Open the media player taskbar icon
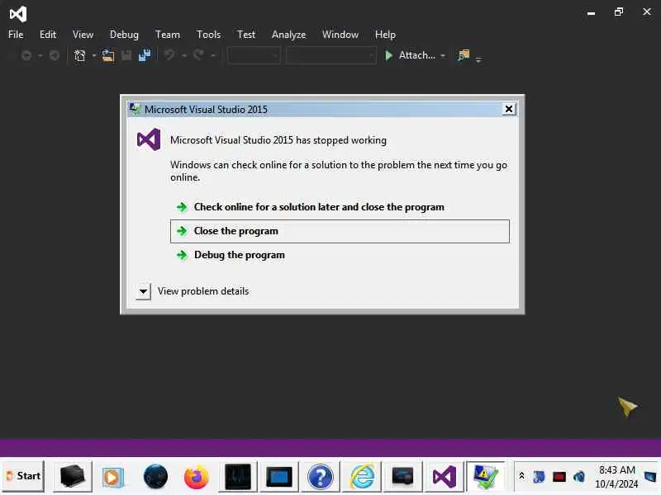The height and width of the screenshot is (495, 661). (x=112, y=477)
